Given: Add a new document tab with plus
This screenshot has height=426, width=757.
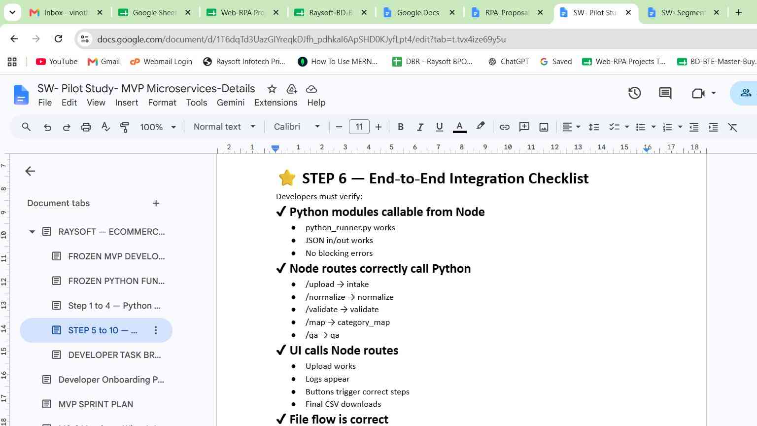Looking at the screenshot, I should 156,203.
